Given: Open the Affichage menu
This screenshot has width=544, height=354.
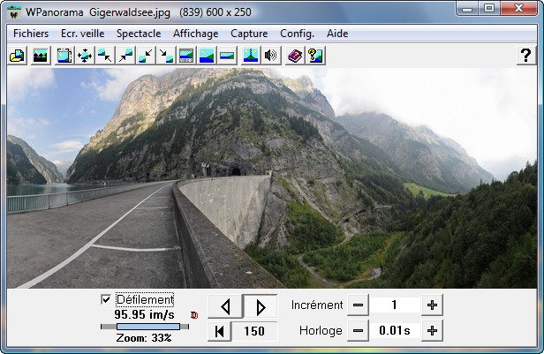Looking at the screenshot, I should 196,34.
